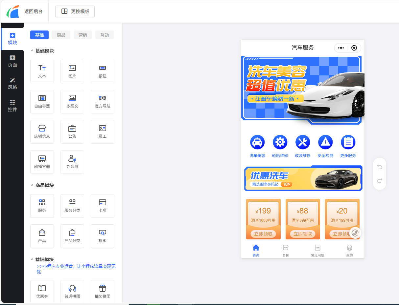Collapse the 营销模块 section
This screenshot has width=399, height=305.
32,259
